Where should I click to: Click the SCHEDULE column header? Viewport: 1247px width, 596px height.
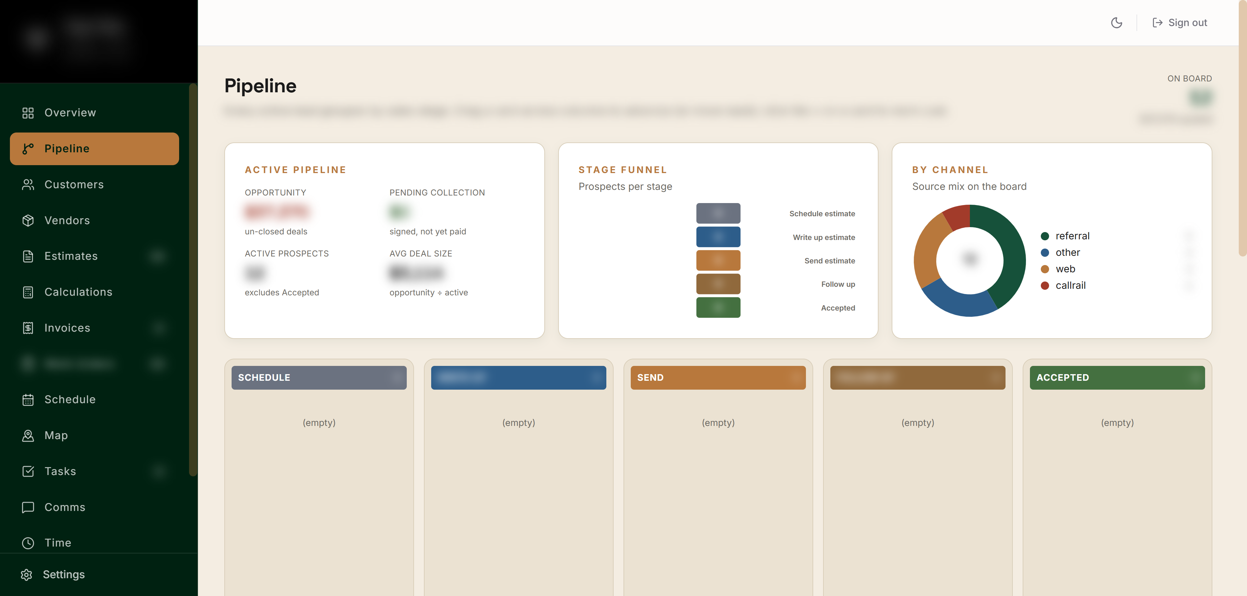click(x=319, y=377)
